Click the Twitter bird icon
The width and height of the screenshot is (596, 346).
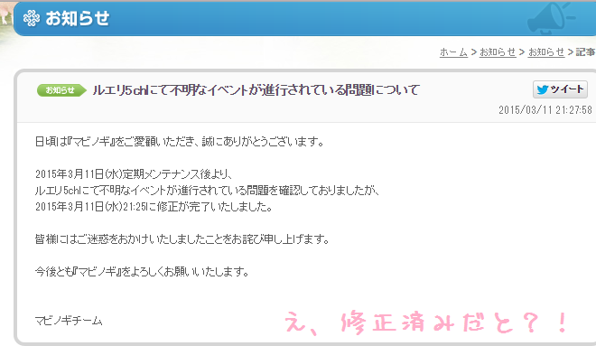543,89
